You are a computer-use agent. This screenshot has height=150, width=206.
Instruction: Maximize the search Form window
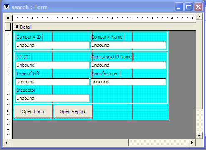189,7
